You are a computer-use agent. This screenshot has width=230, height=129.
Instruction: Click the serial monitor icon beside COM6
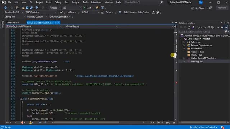(x=102, y=12)
